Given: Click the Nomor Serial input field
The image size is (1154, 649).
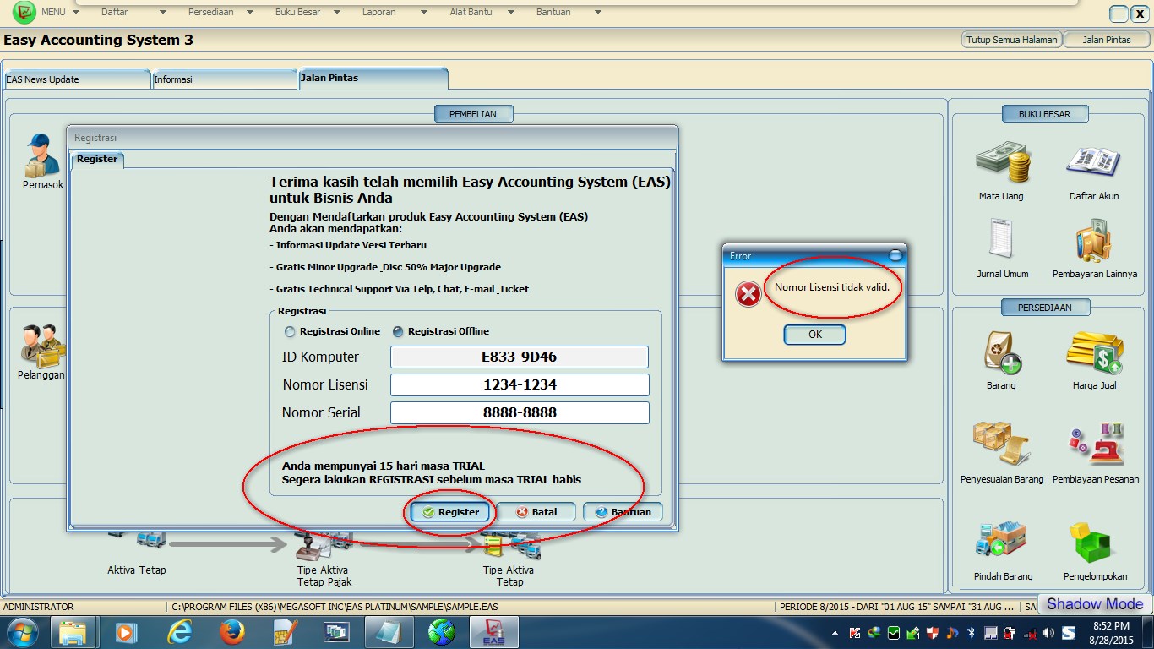Looking at the screenshot, I should (519, 412).
